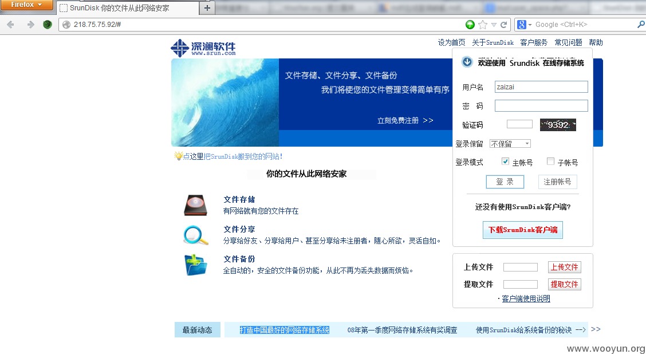Open a new tab with plus button
Viewport: 646px width, 354px height.
tap(207, 8)
